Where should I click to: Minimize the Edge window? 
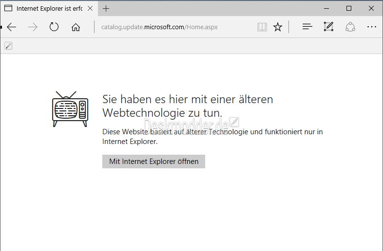[x=326, y=9]
